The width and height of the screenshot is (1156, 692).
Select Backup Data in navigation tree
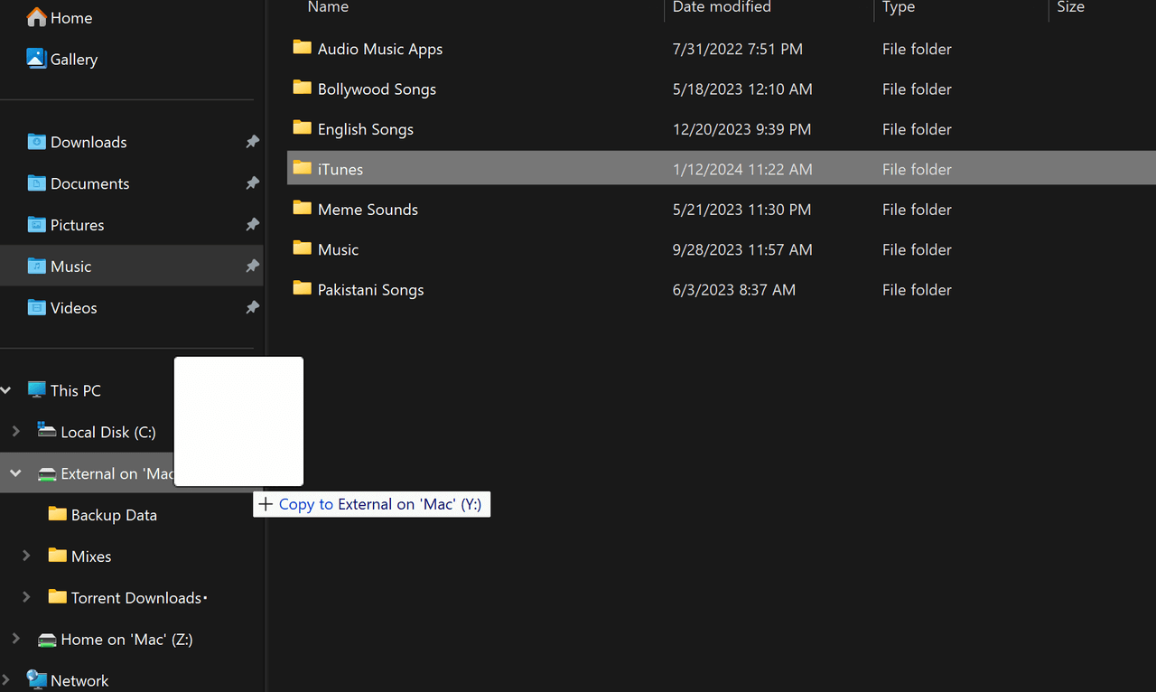coord(114,515)
